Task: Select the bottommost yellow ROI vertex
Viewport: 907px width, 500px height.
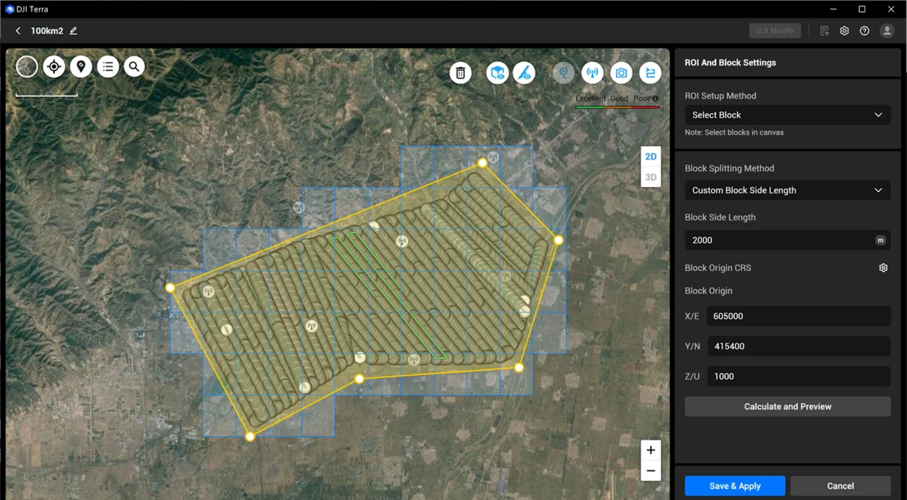Action: (250, 437)
